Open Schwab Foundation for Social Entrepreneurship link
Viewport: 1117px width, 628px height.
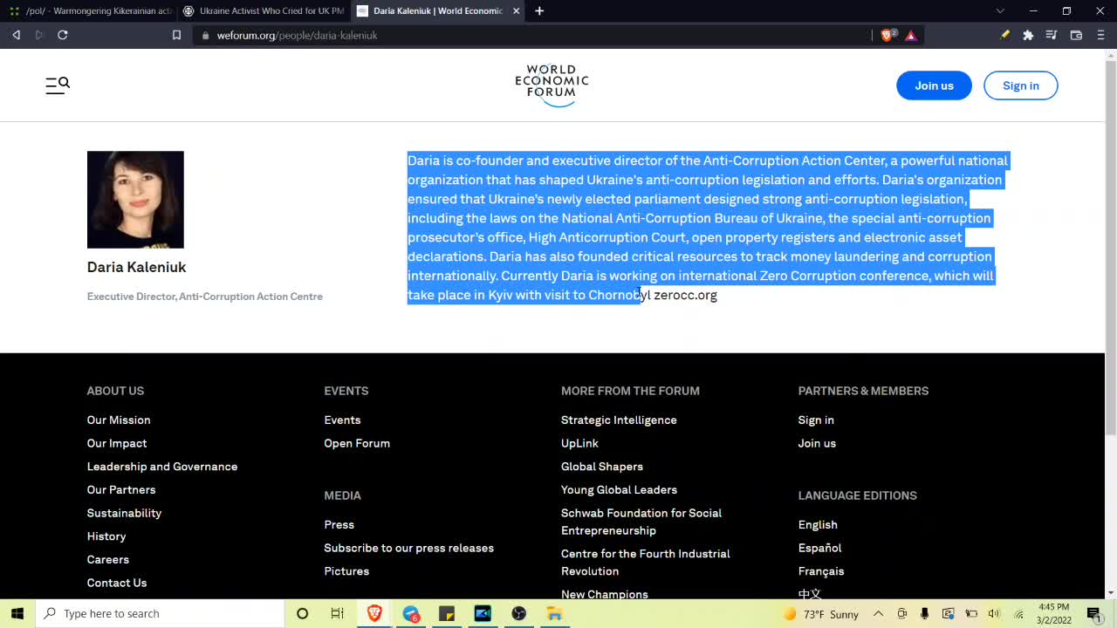point(641,522)
